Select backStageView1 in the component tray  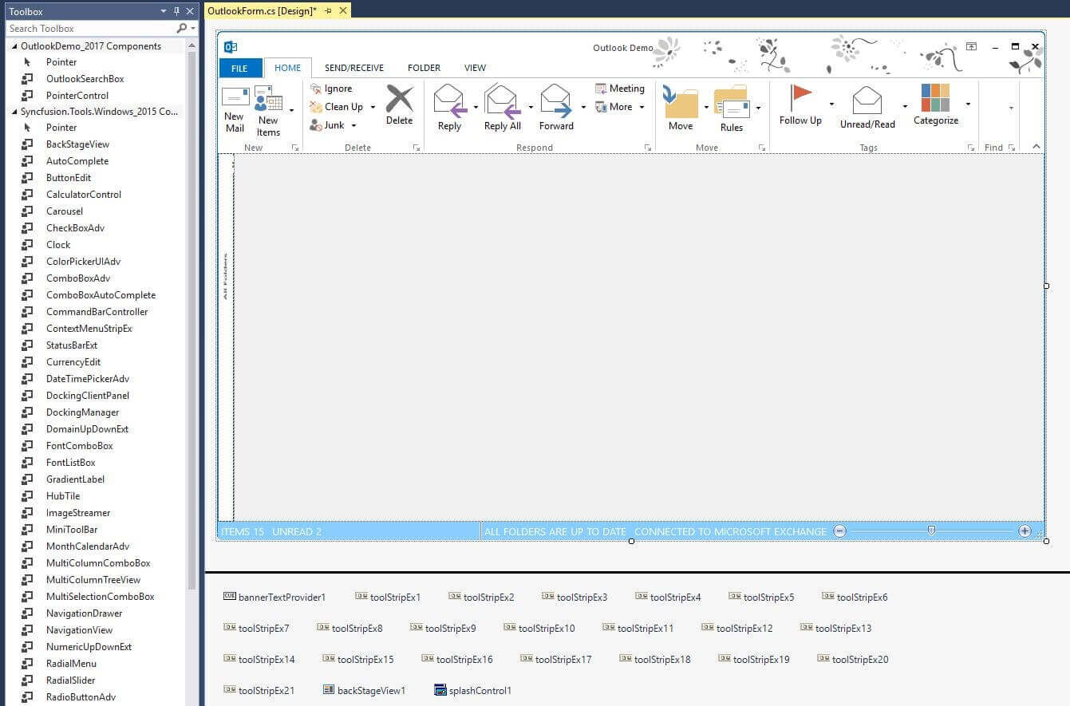[364, 690]
